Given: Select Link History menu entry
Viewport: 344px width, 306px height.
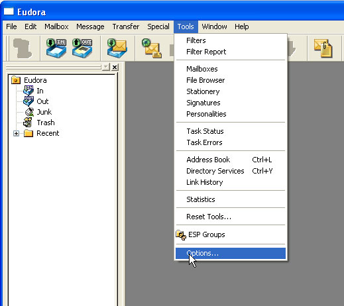Looking at the screenshot, I should click(231, 182).
